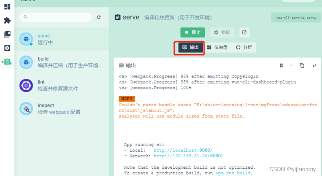Image resolution: width=322 pixels, height=176 pixels.
Task: Open the dependencies book sidebar icon
Action: 7,34
